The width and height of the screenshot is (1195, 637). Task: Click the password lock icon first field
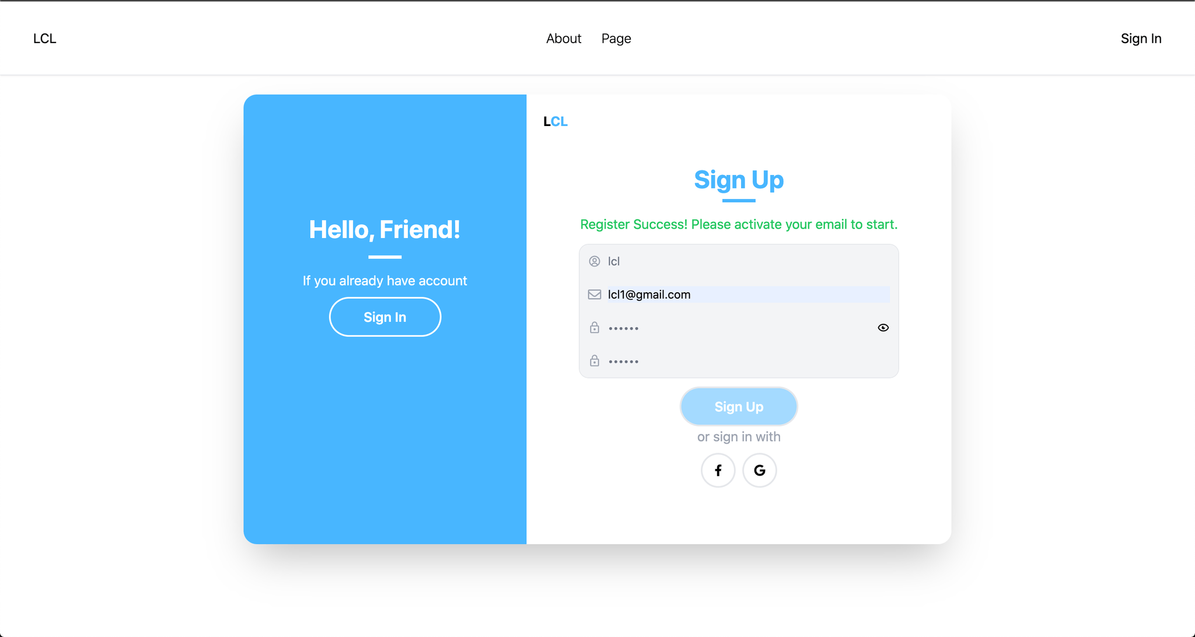point(595,327)
